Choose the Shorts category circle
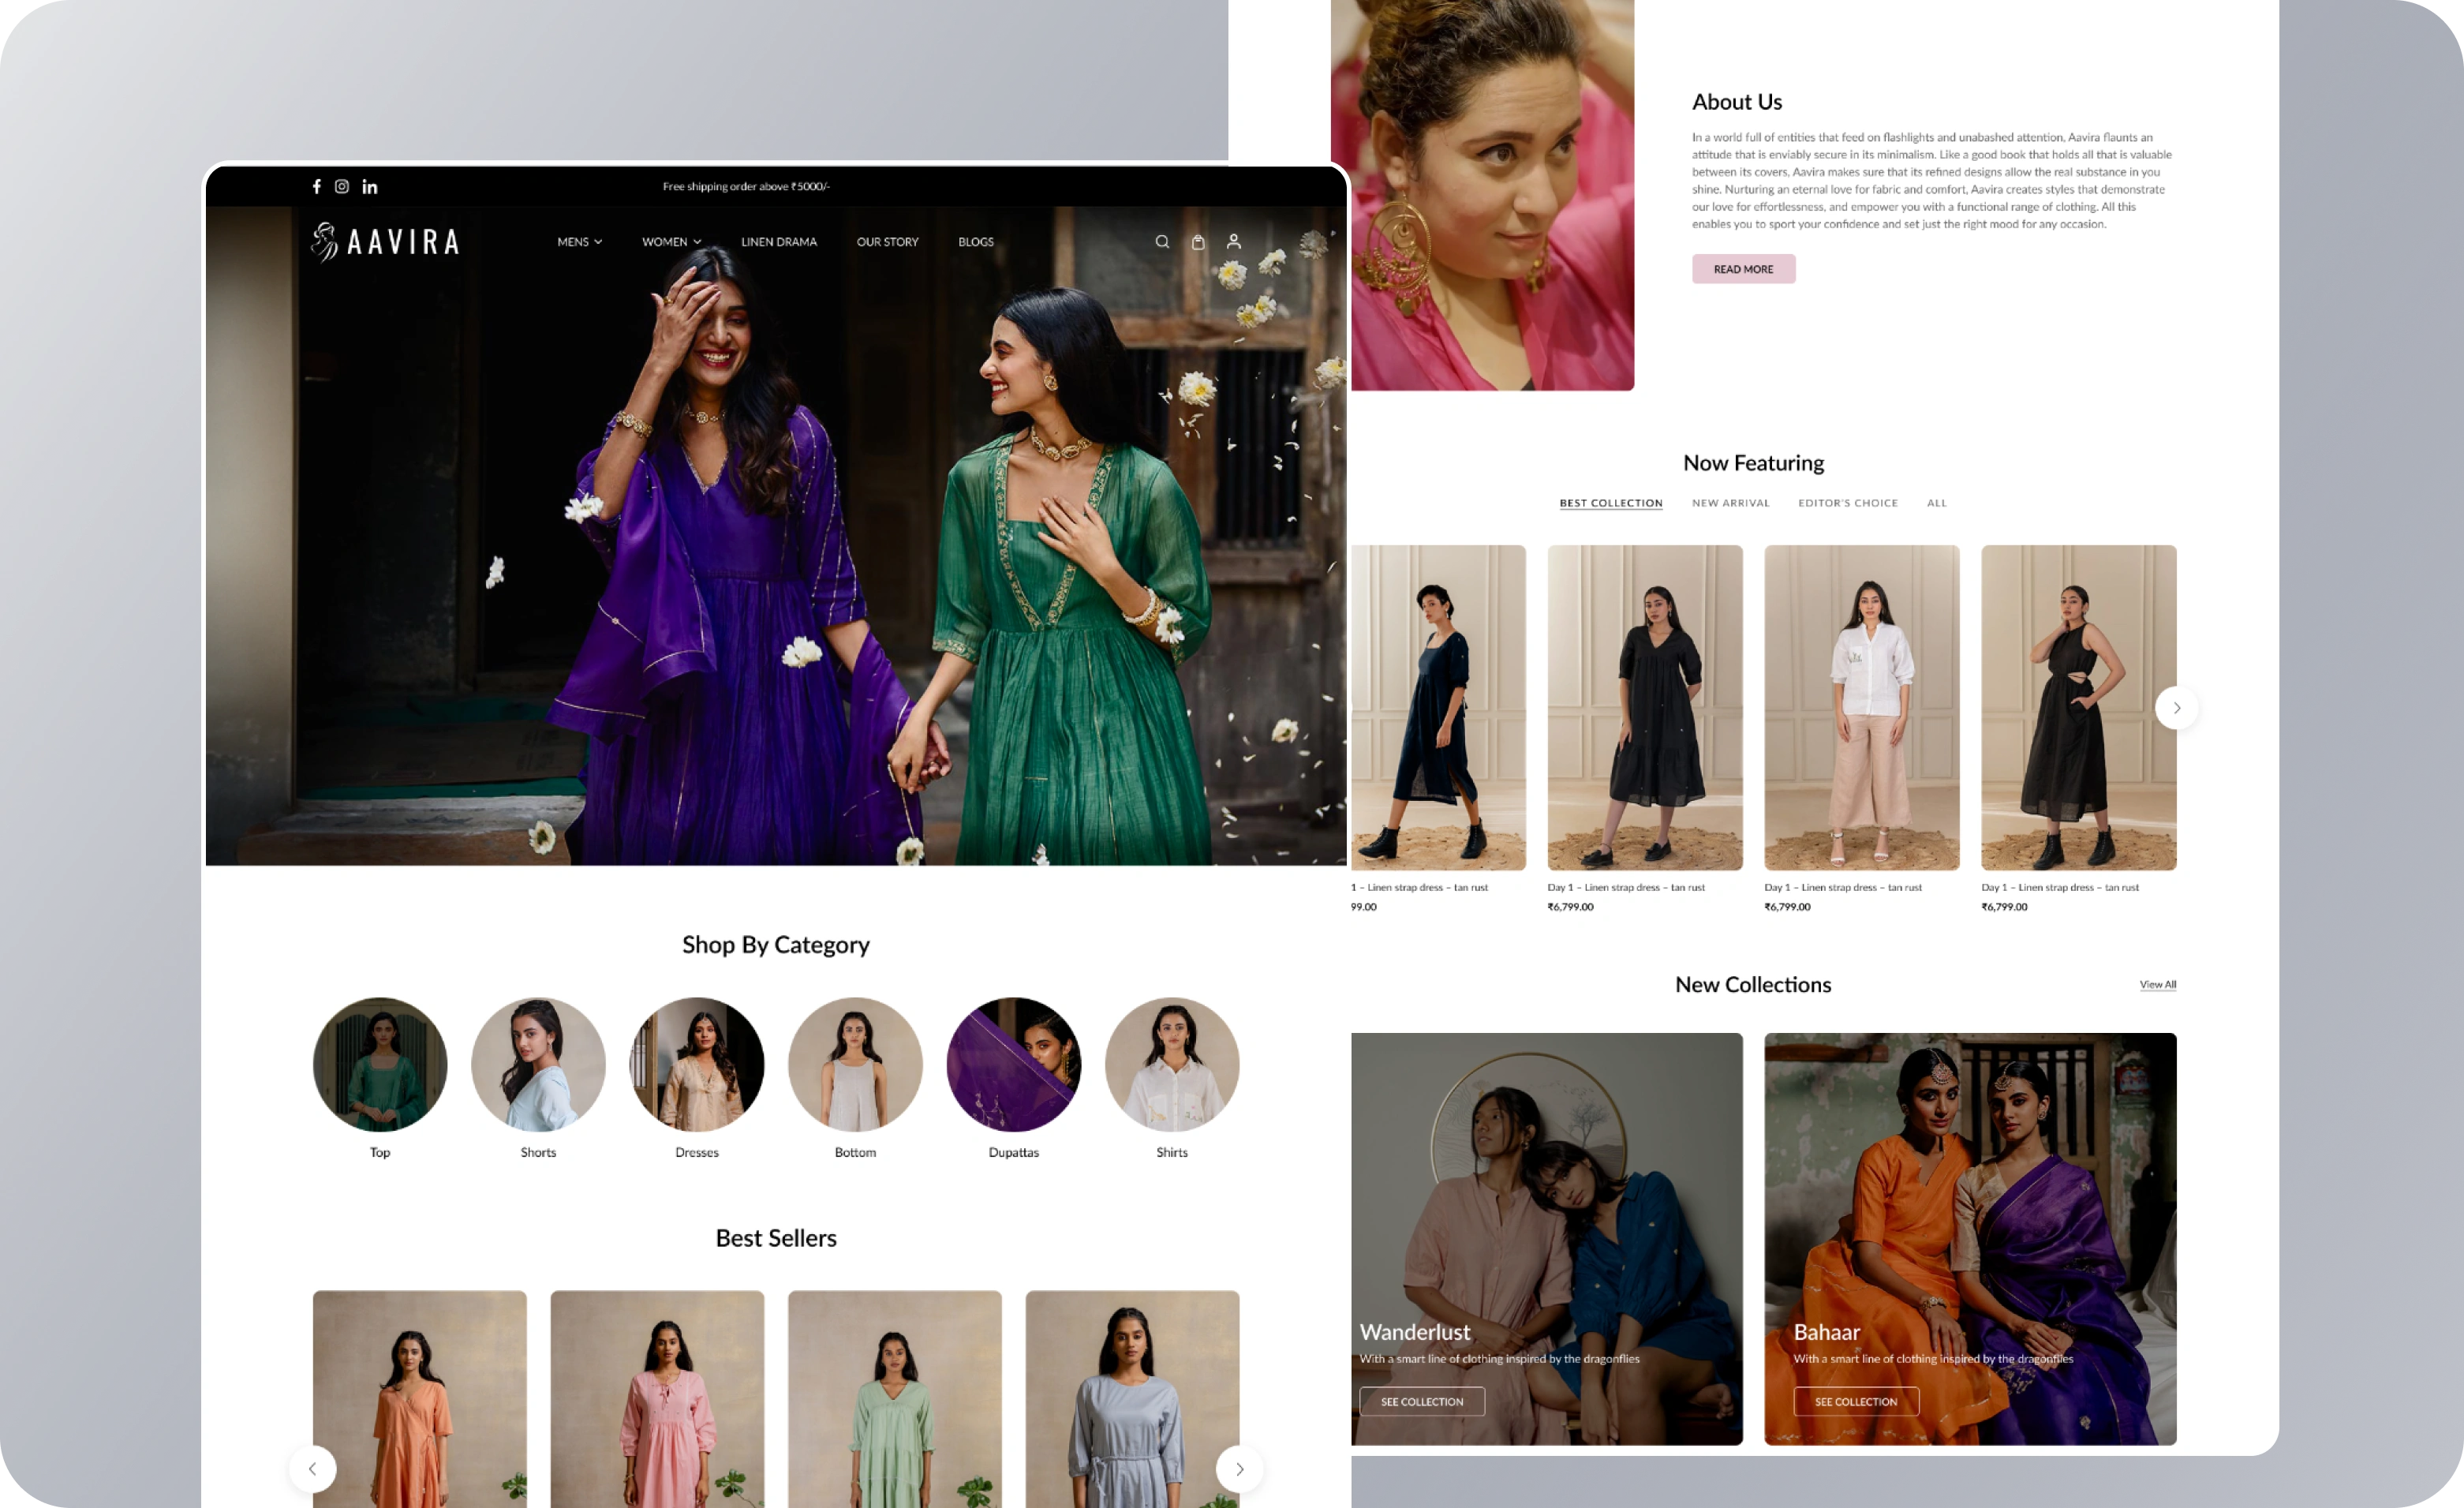2464x1508 pixels. [x=538, y=1064]
